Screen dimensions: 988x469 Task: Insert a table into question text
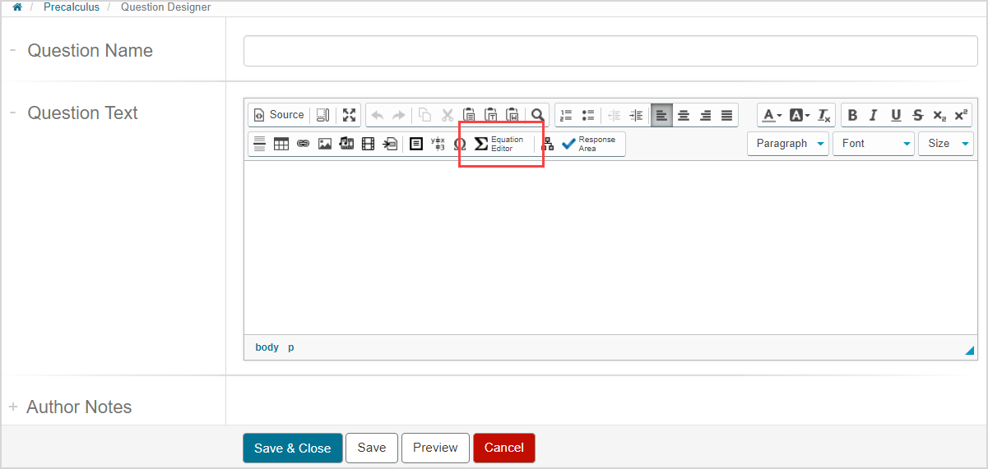[281, 144]
